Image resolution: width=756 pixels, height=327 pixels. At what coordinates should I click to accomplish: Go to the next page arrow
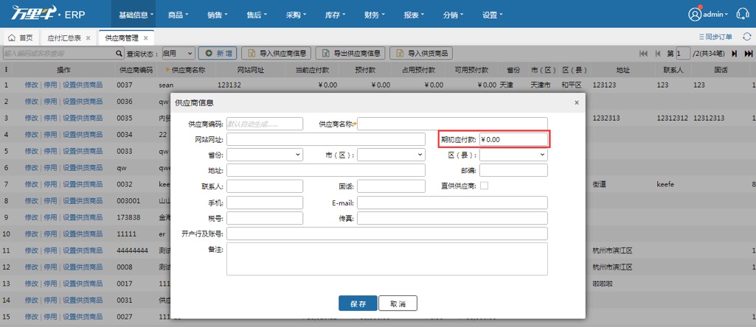[735, 54]
